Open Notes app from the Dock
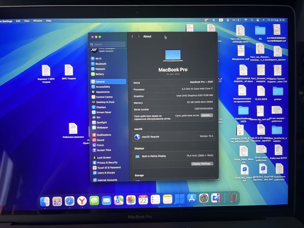The height and width of the screenshot is (228, 304). coord(168,199)
